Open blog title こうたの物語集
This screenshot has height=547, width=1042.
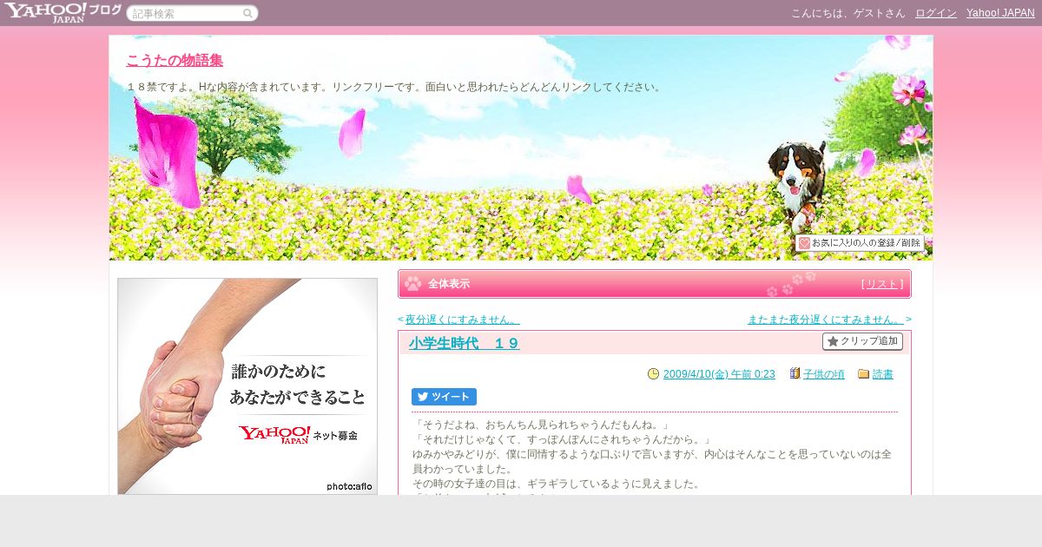(x=175, y=60)
